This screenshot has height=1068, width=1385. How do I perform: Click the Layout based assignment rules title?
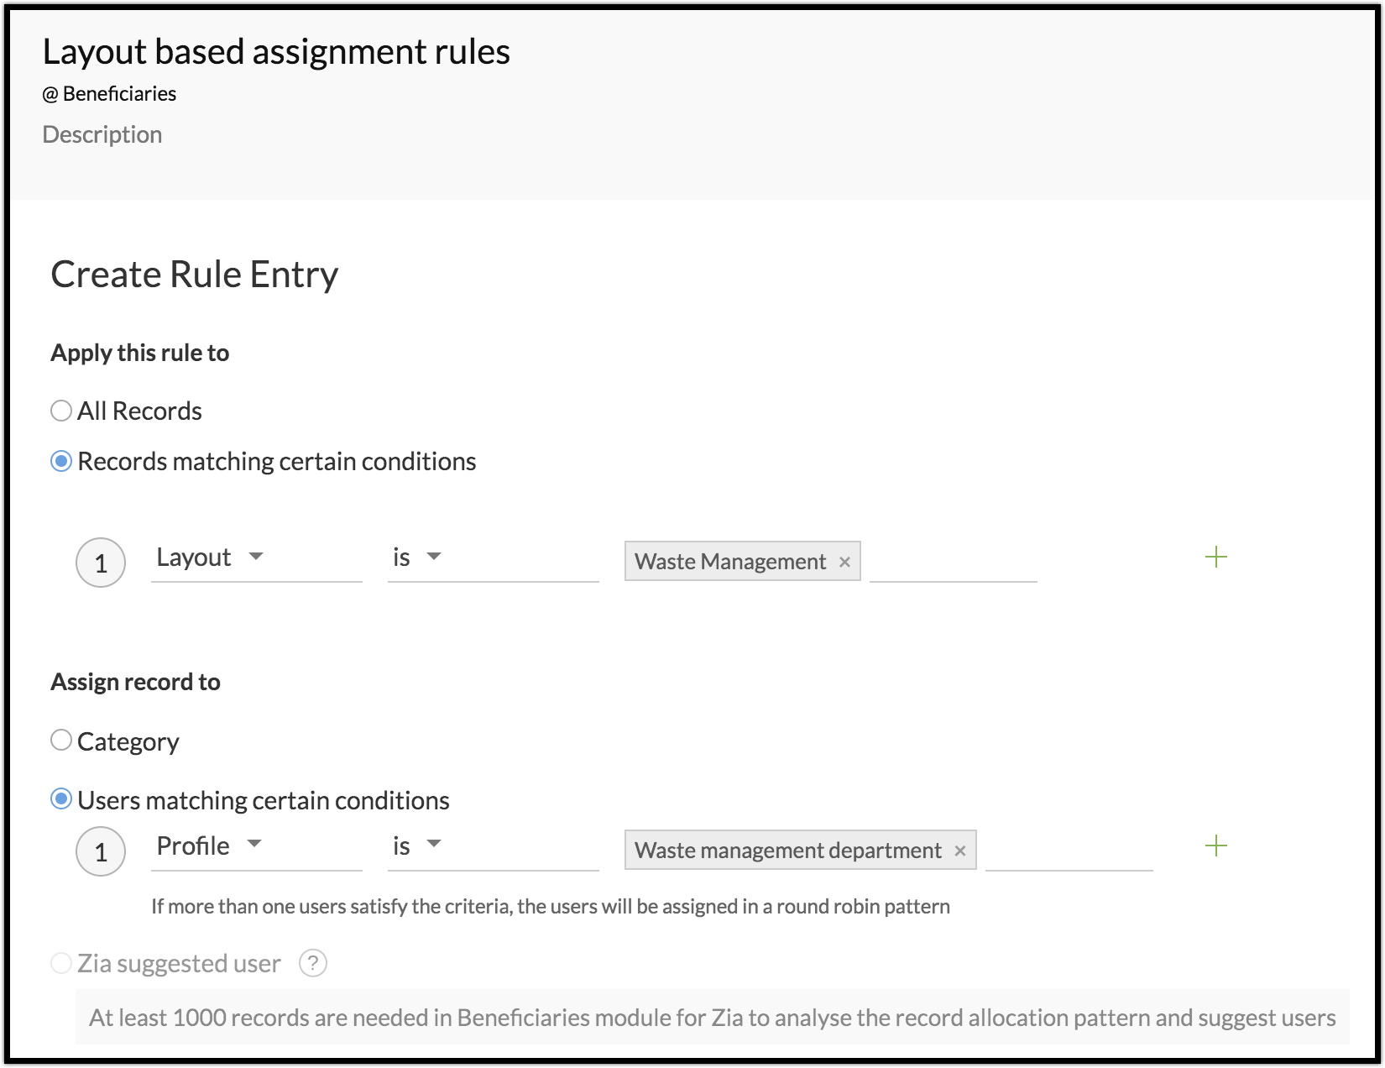point(276,52)
